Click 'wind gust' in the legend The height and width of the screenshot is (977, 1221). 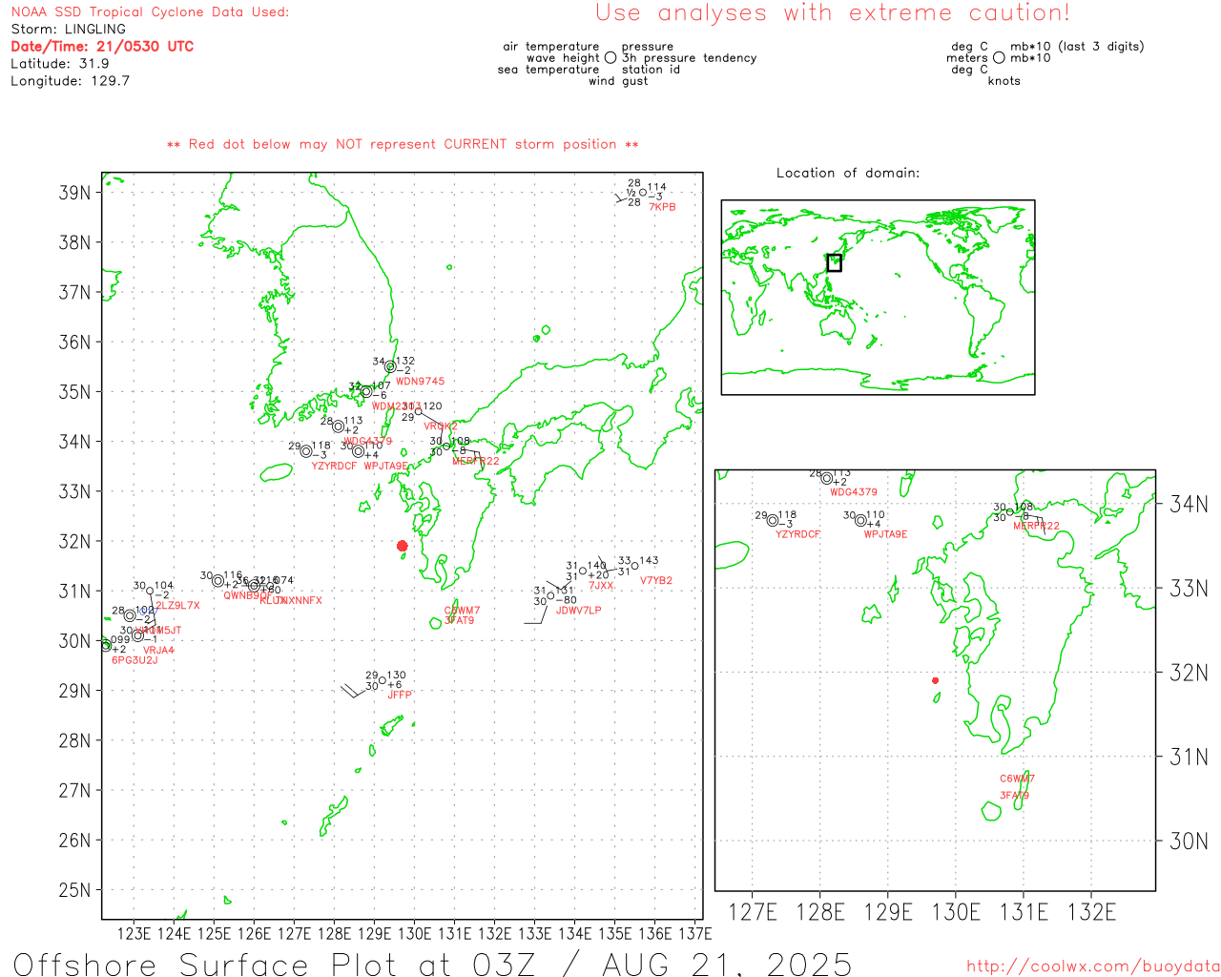click(618, 81)
